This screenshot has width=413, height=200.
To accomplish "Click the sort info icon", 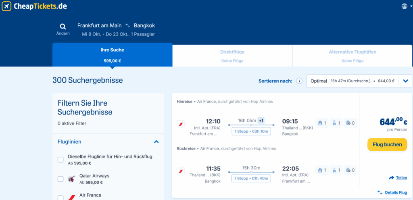I will click(x=299, y=81).
